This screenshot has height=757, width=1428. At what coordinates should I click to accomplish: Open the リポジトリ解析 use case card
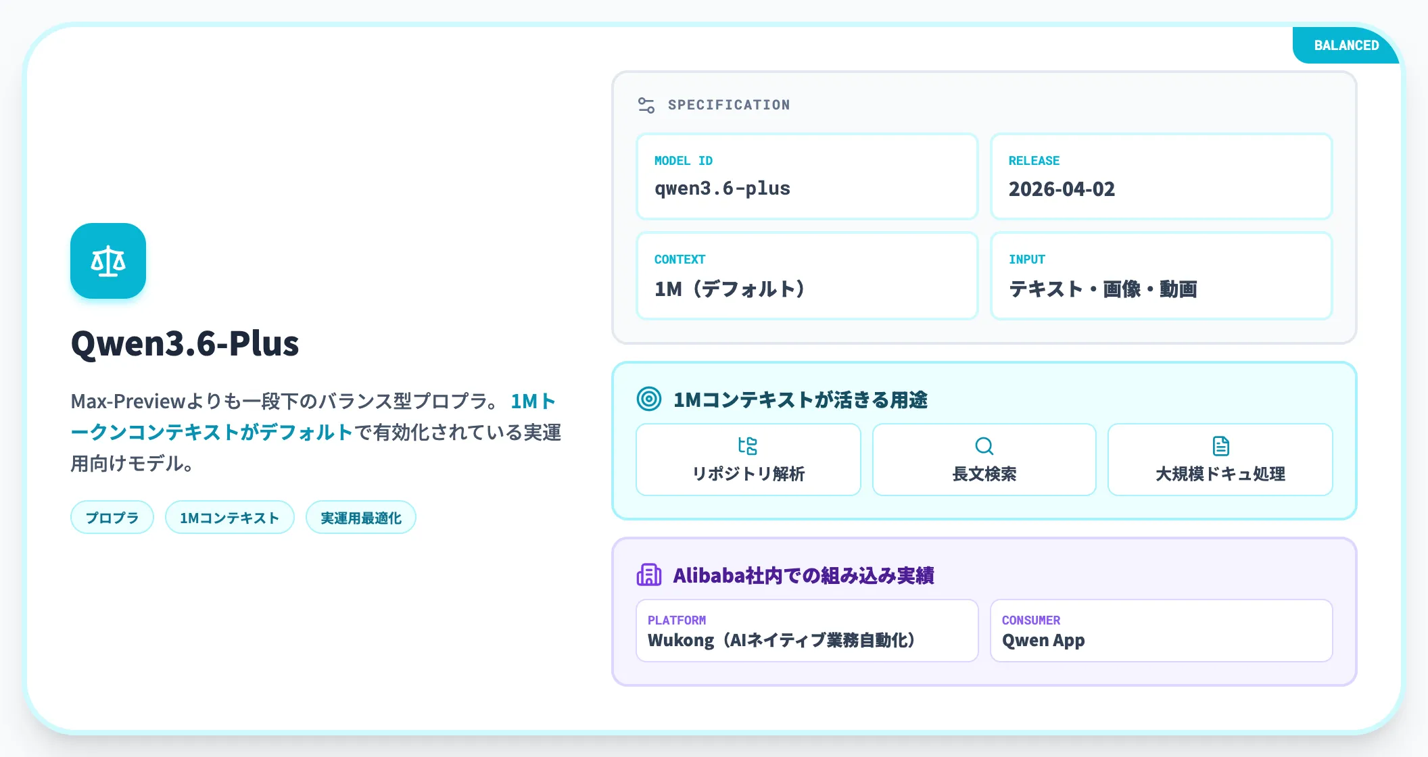748,460
